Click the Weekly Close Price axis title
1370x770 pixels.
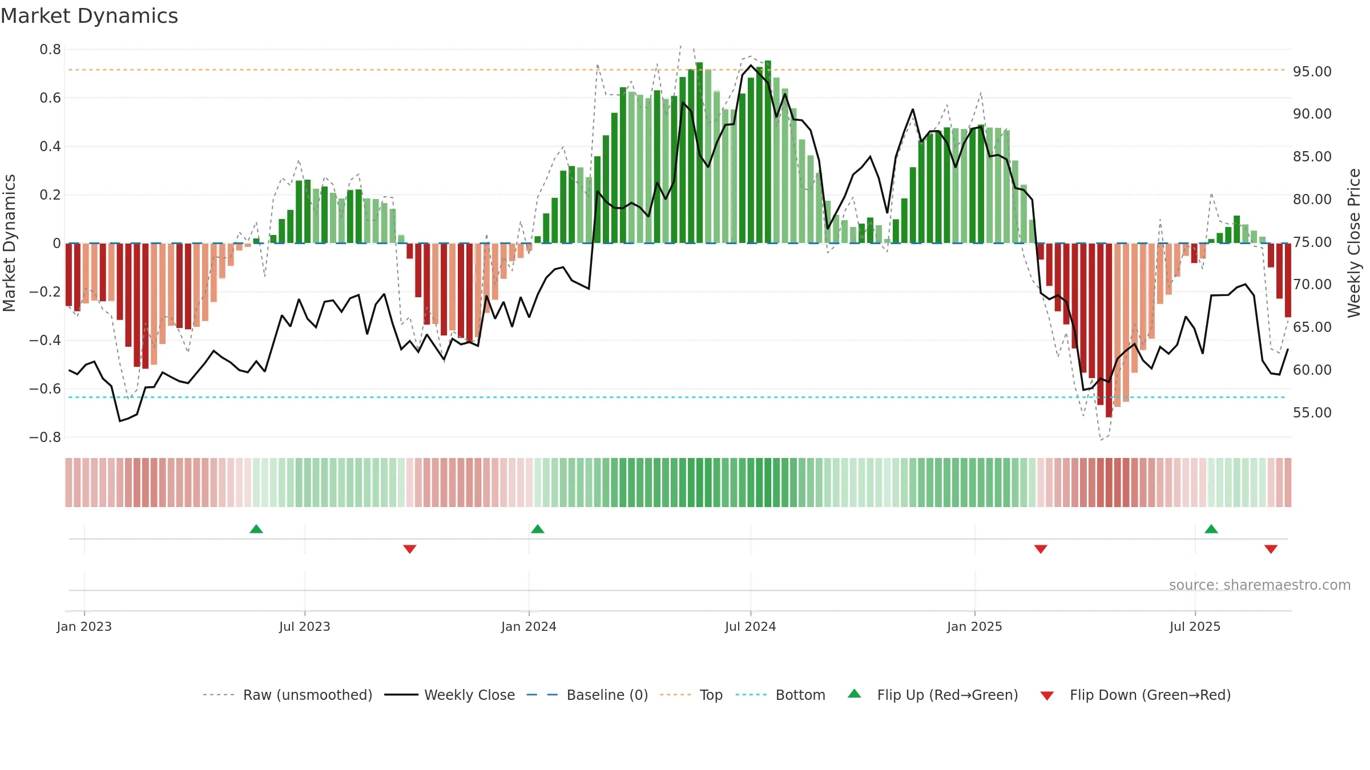coord(1355,243)
